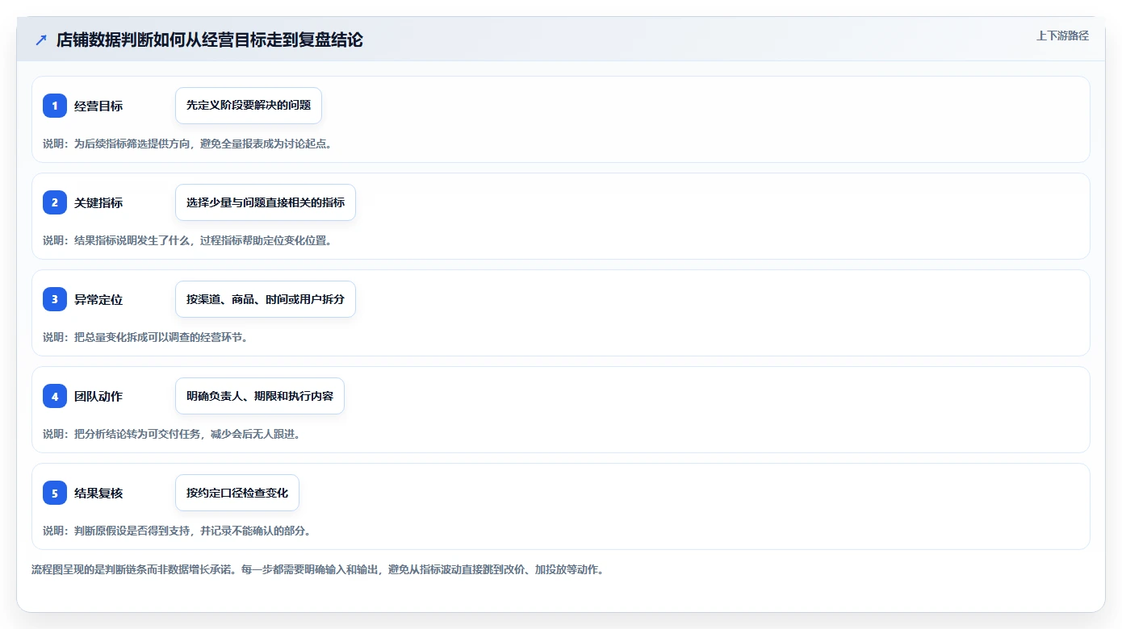Select the 明确负责人、期限和执行内容 box

point(260,396)
